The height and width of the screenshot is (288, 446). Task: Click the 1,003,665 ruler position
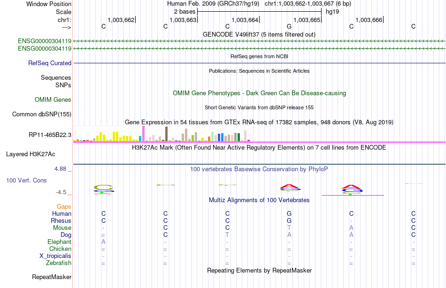tap(307, 20)
